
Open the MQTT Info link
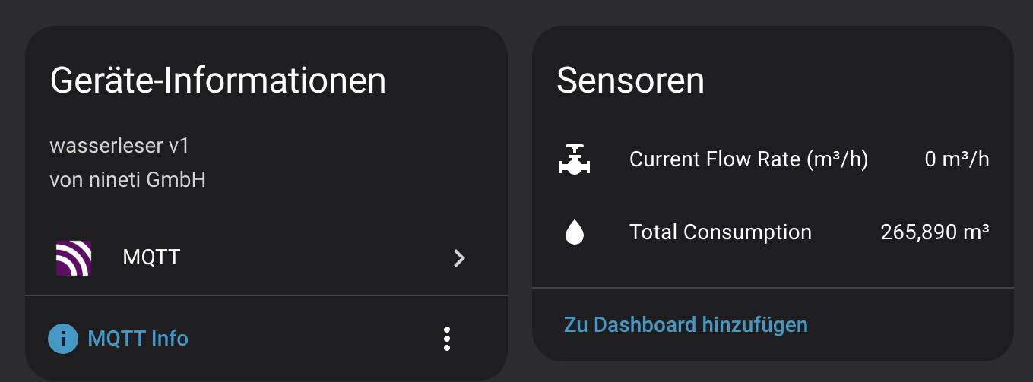click(x=138, y=339)
